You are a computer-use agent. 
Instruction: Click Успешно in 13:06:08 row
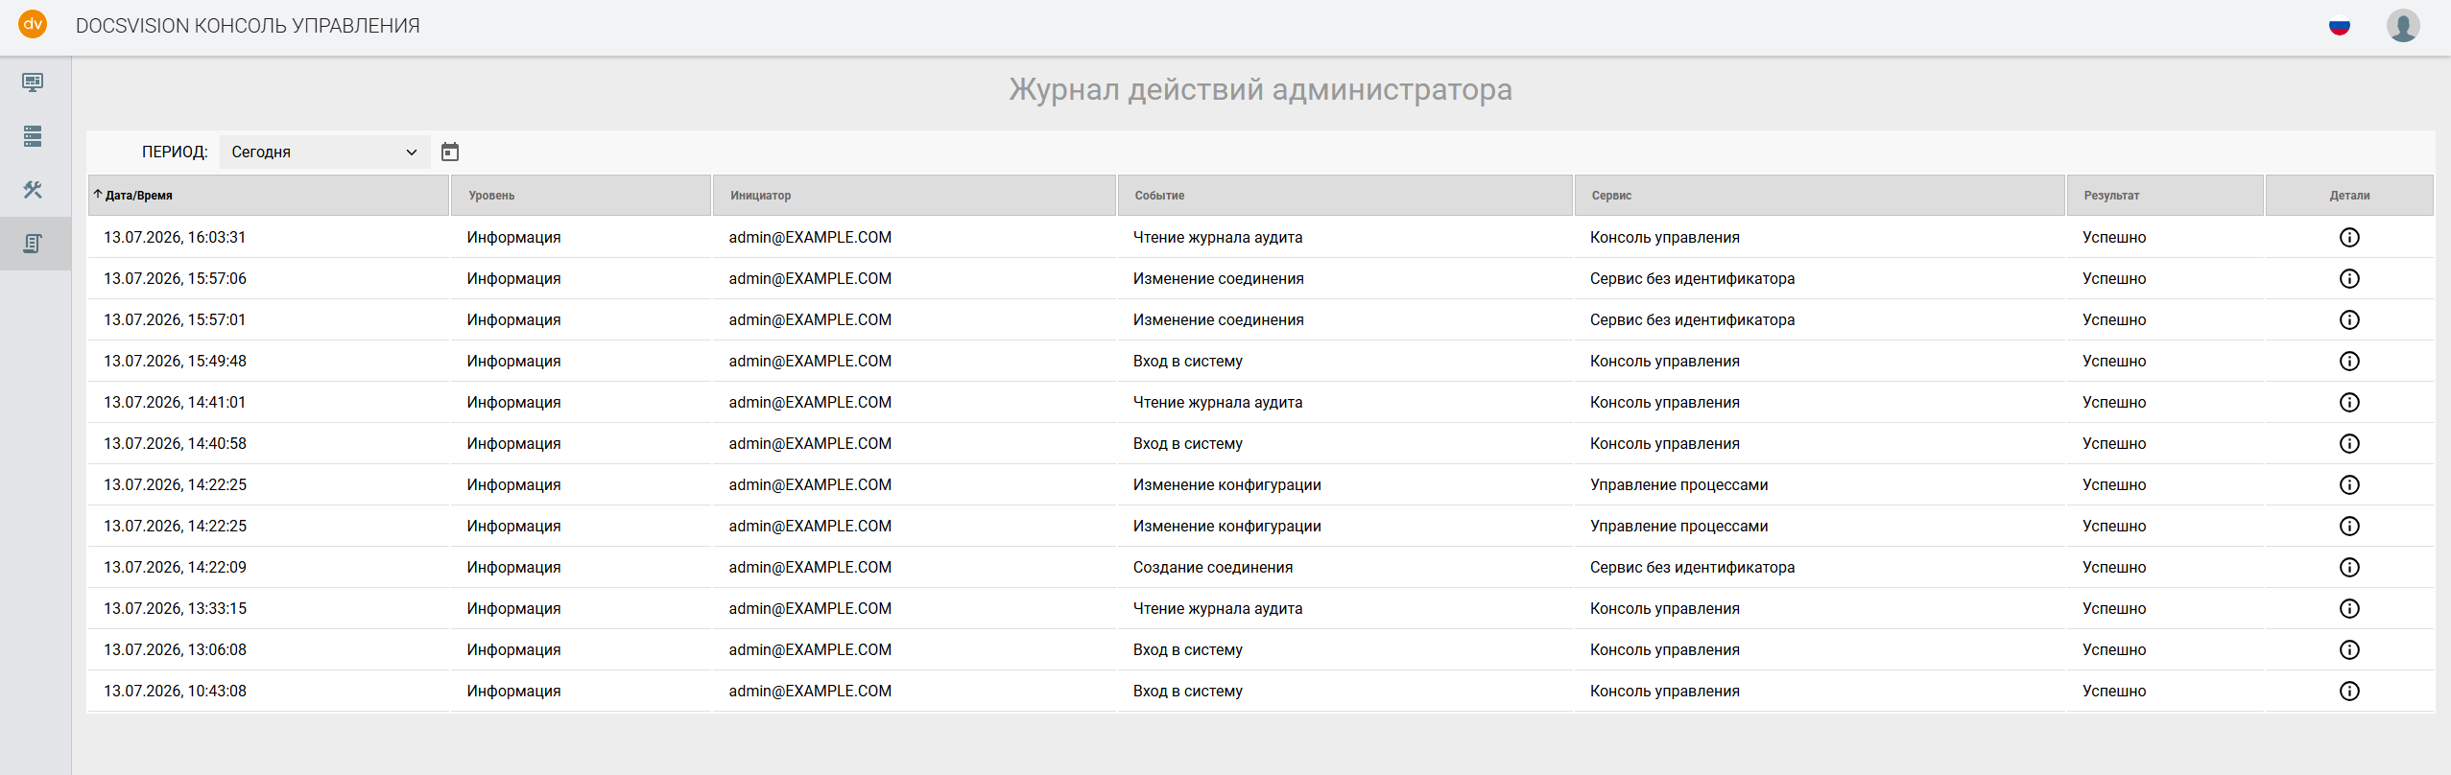click(x=2114, y=649)
